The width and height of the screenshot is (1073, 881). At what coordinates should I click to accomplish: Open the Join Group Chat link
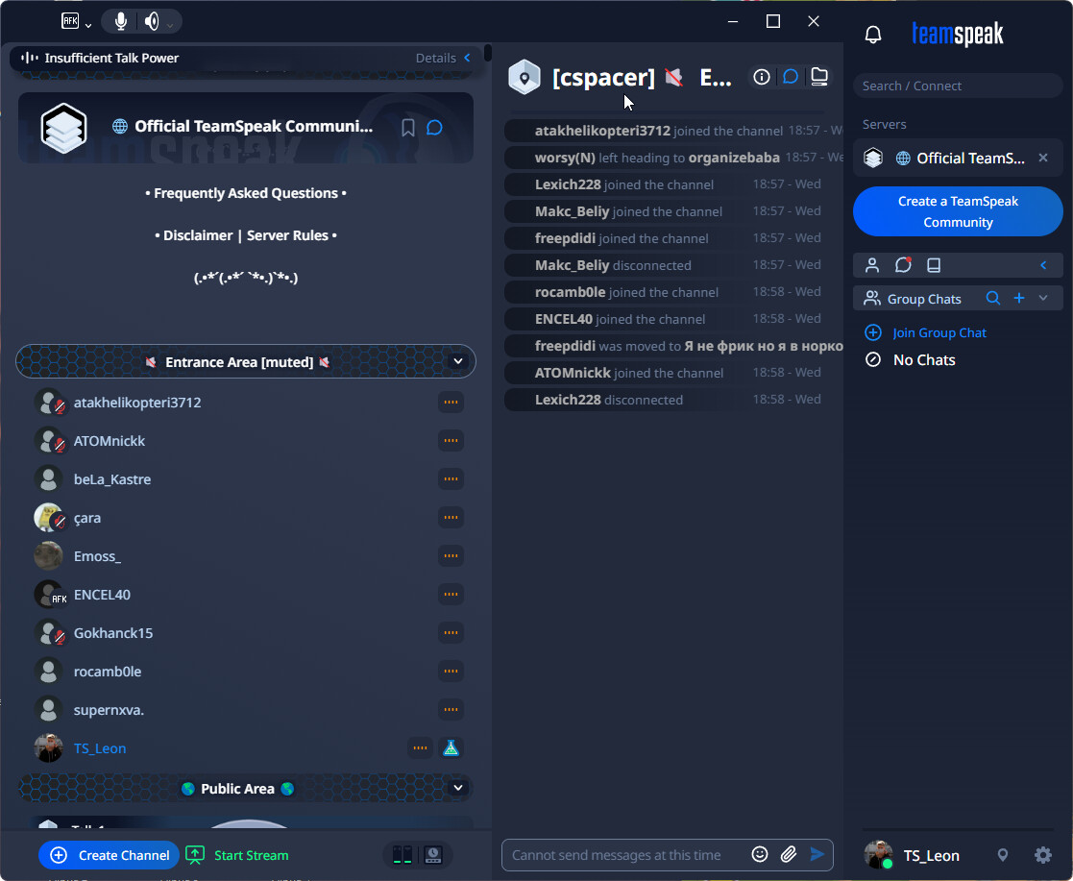[x=939, y=332]
